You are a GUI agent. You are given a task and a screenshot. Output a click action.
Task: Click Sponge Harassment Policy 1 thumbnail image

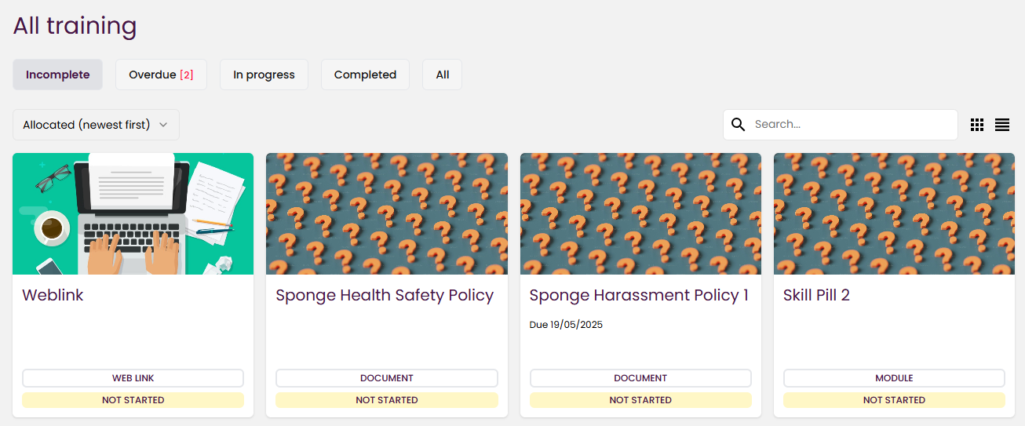(640, 213)
